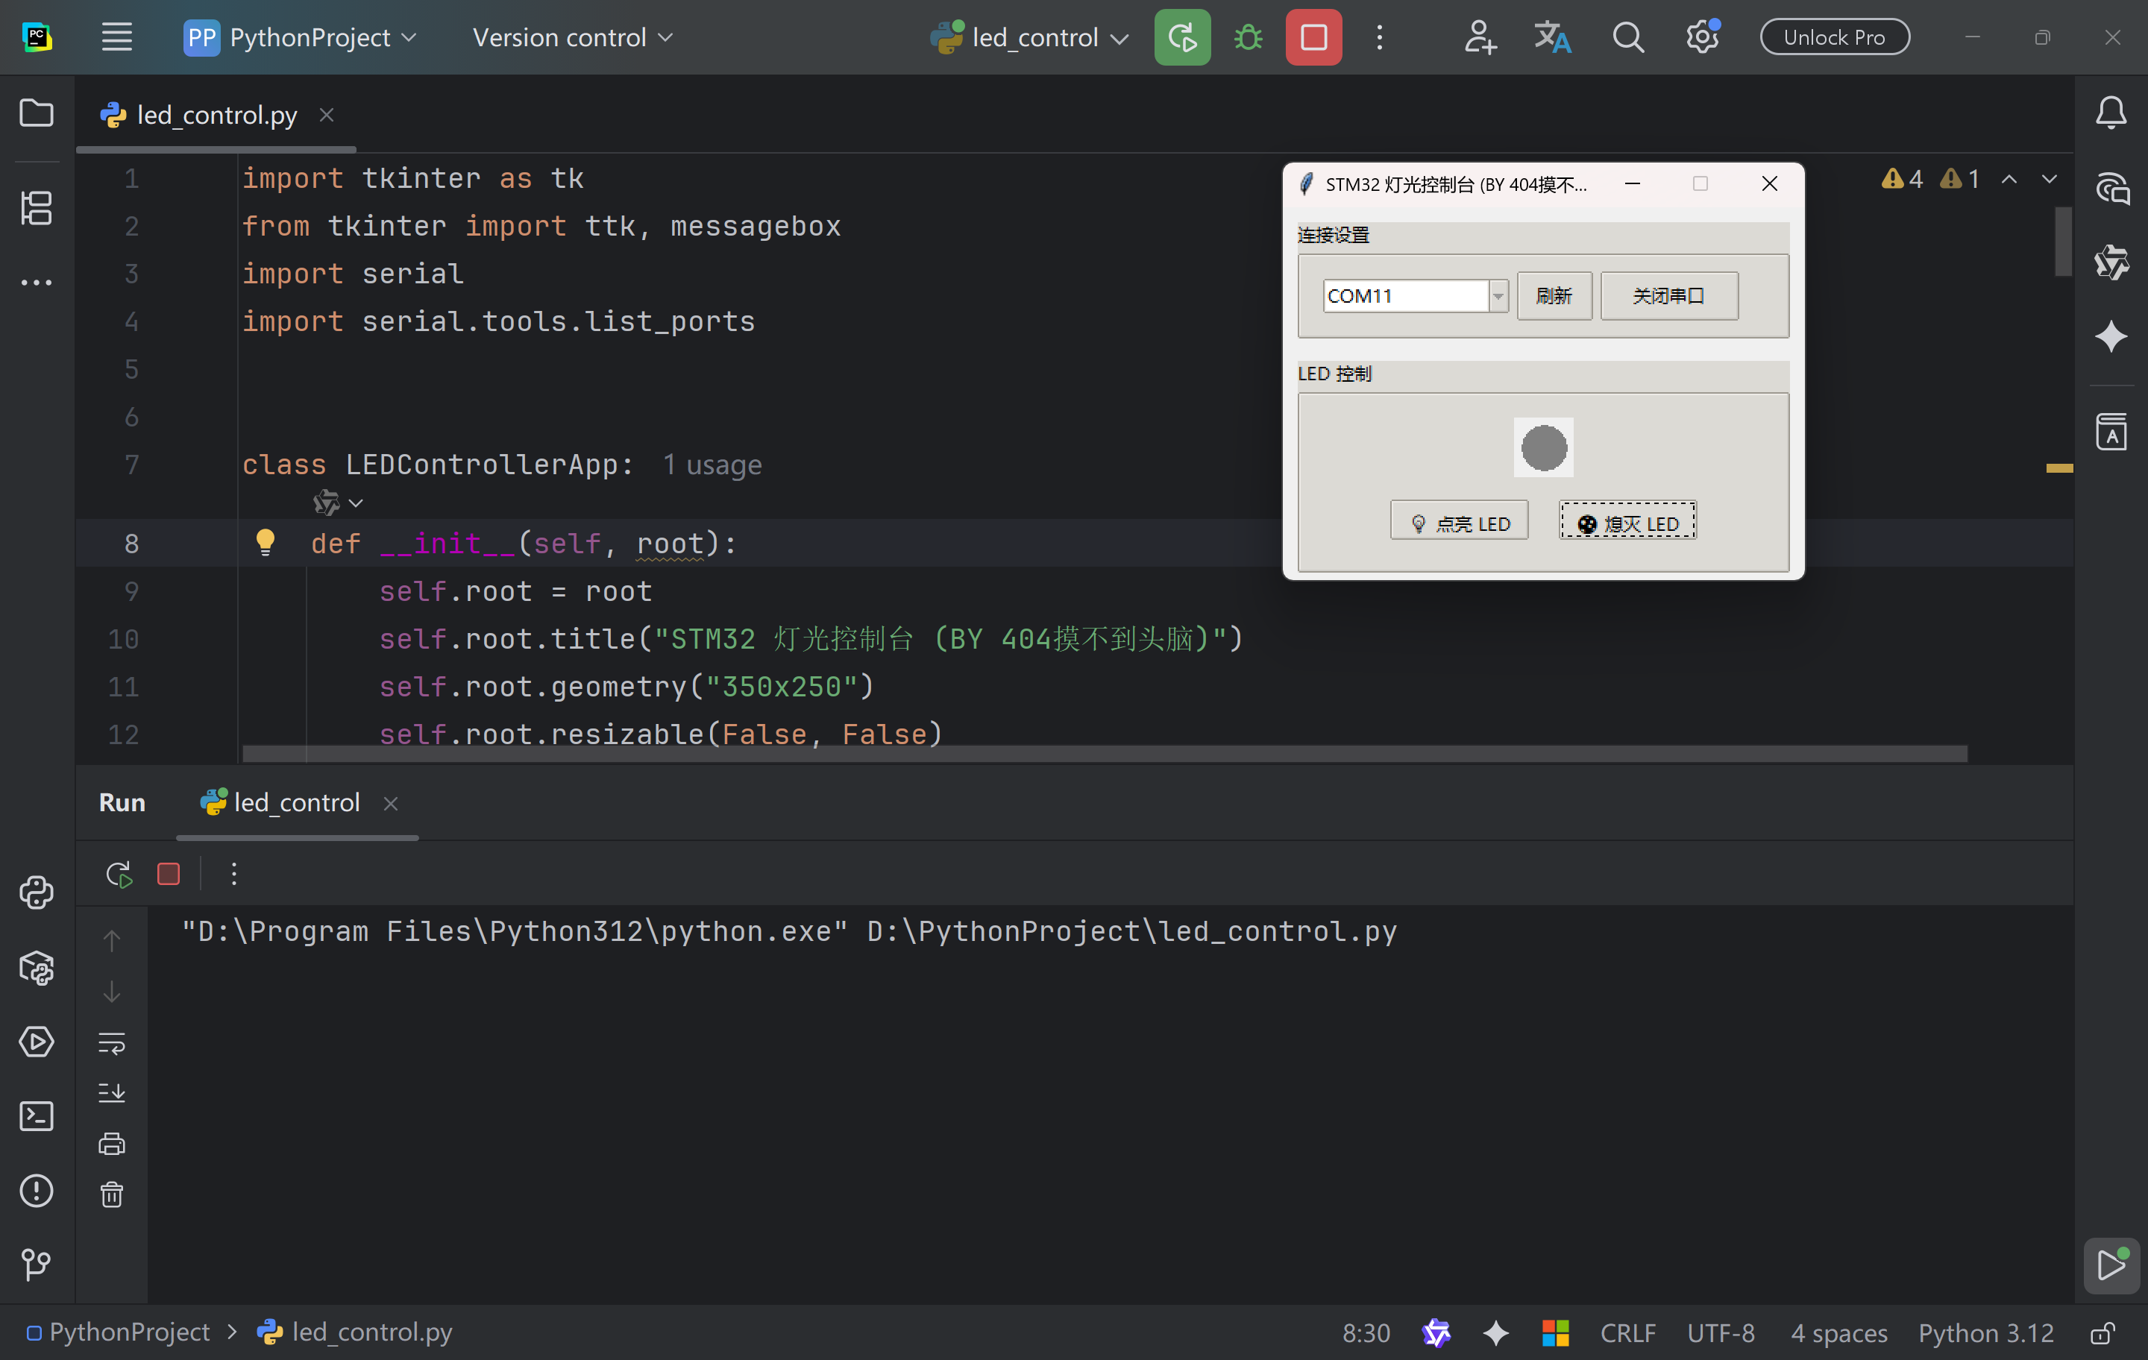Toggle soft-wrap in the Run console
This screenshot has height=1360, width=2148.
[112, 1042]
